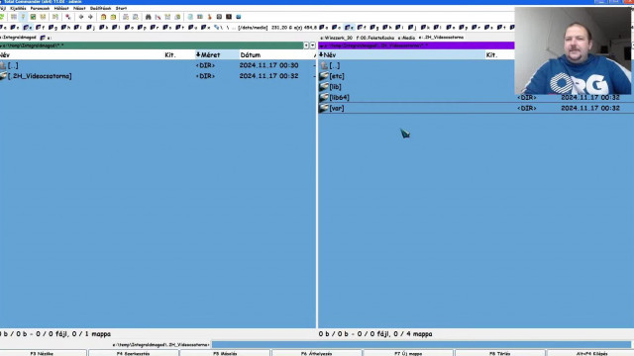Click the forward arrow in toolbar
634x356 pixels.
[x=90, y=17]
